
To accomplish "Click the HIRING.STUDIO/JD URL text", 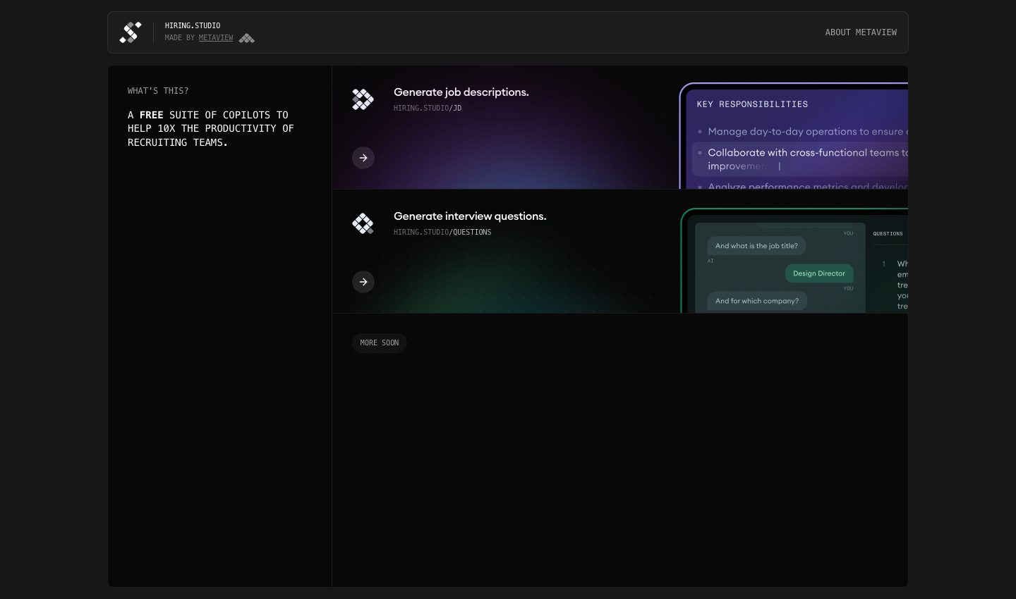I will pyautogui.click(x=428, y=109).
